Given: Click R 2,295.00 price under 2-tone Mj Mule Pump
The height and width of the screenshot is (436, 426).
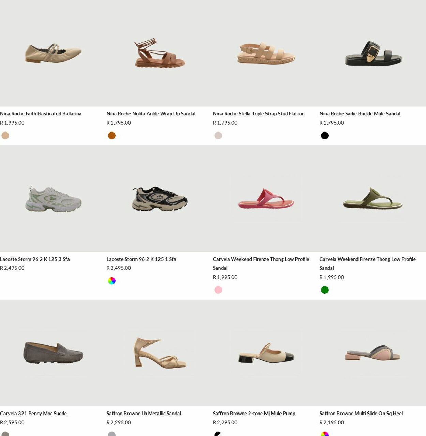Looking at the screenshot, I should 225,423.
